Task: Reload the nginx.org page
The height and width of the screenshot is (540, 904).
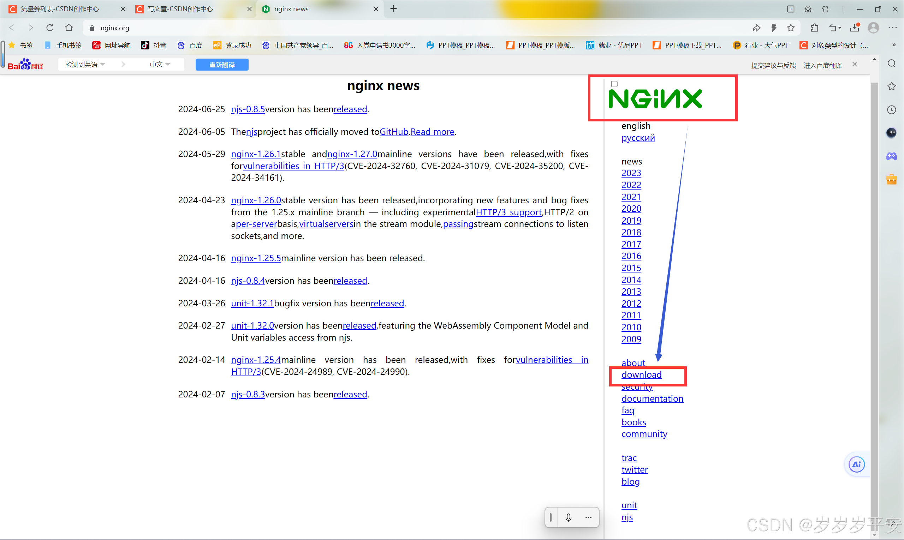Action: (x=49, y=28)
